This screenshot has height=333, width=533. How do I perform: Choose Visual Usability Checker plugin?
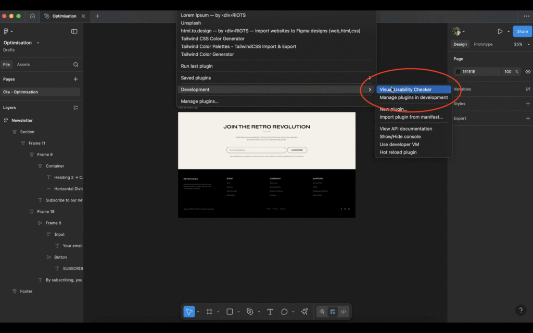pyautogui.click(x=405, y=89)
